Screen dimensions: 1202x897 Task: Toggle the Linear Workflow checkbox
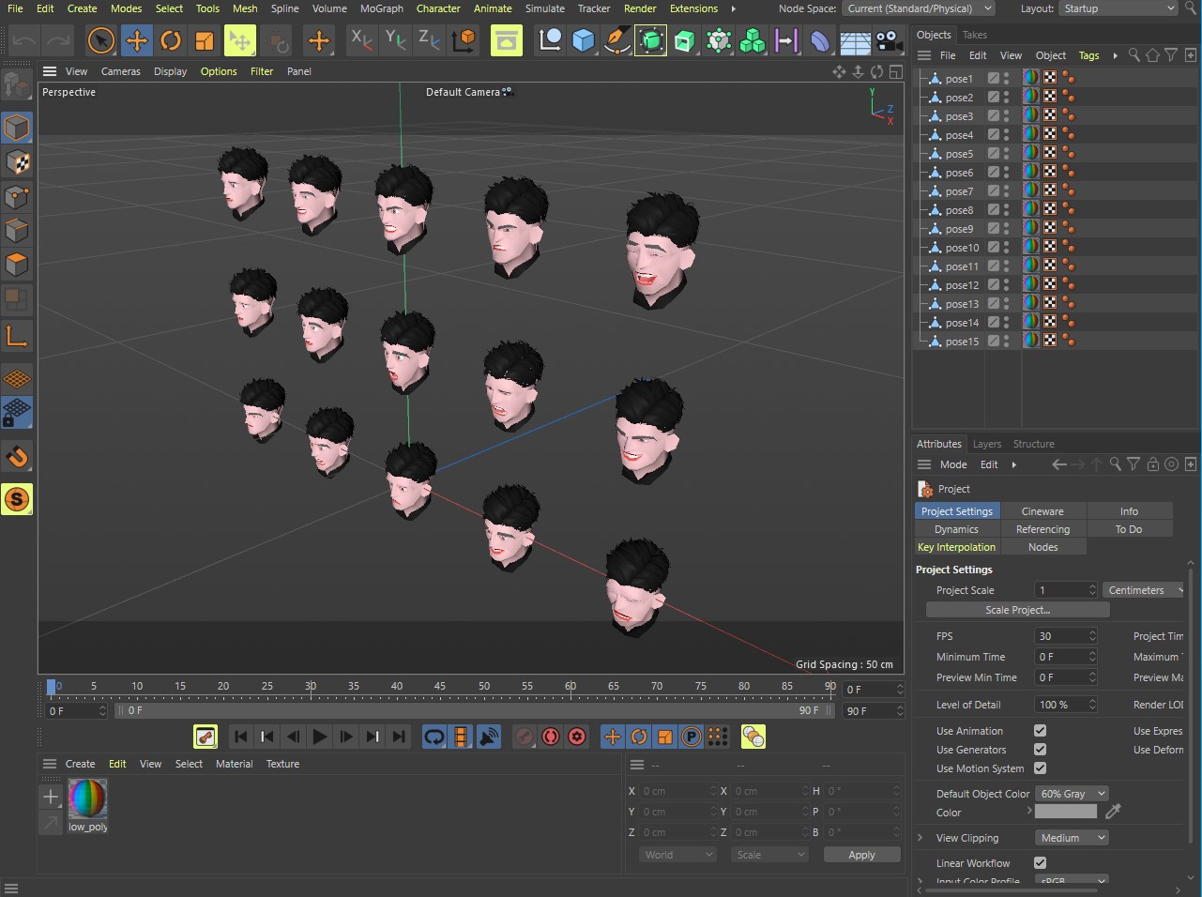[x=1040, y=863]
